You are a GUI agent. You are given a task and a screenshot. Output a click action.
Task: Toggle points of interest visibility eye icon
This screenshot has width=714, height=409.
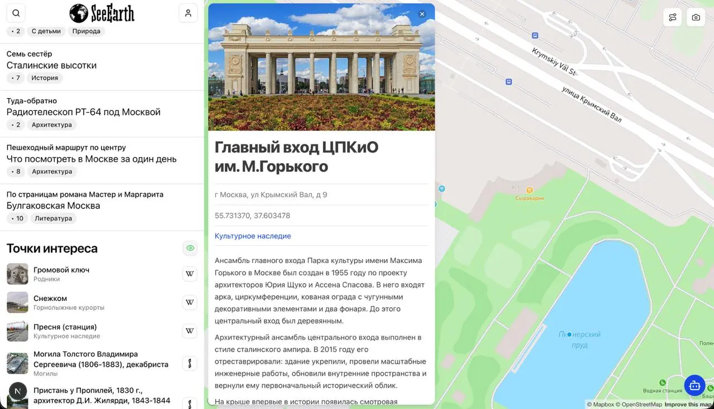click(x=190, y=248)
